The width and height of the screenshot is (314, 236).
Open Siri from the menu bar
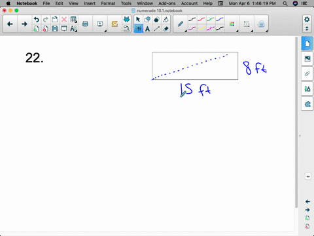[295, 3]
